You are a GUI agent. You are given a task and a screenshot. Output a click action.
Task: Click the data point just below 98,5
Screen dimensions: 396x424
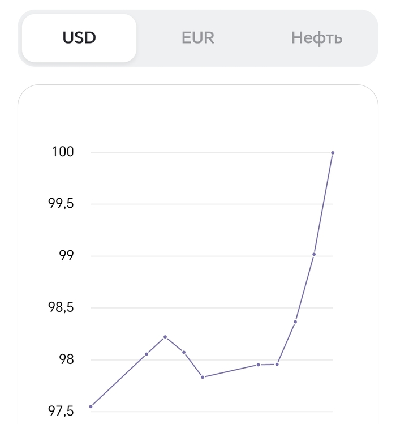tap(295, 322)
